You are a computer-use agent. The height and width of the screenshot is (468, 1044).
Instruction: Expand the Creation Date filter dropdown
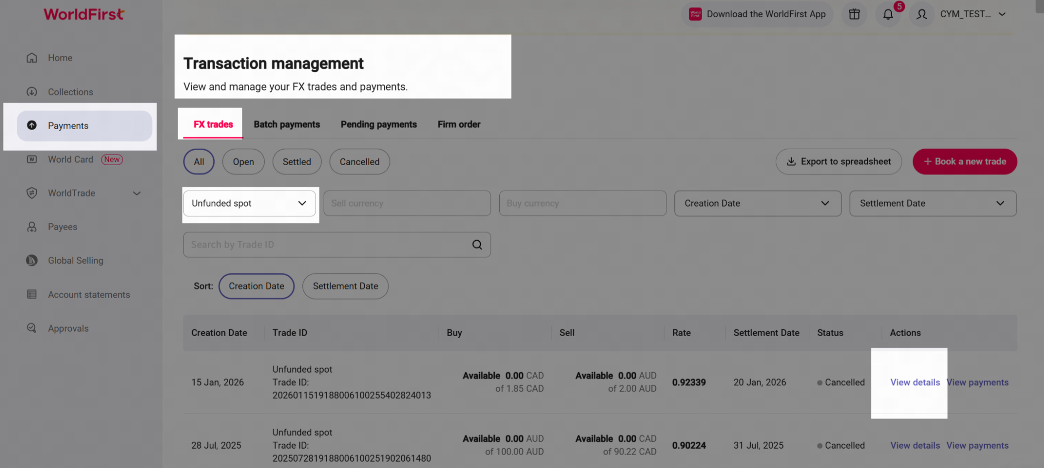(x=757, y=204)
